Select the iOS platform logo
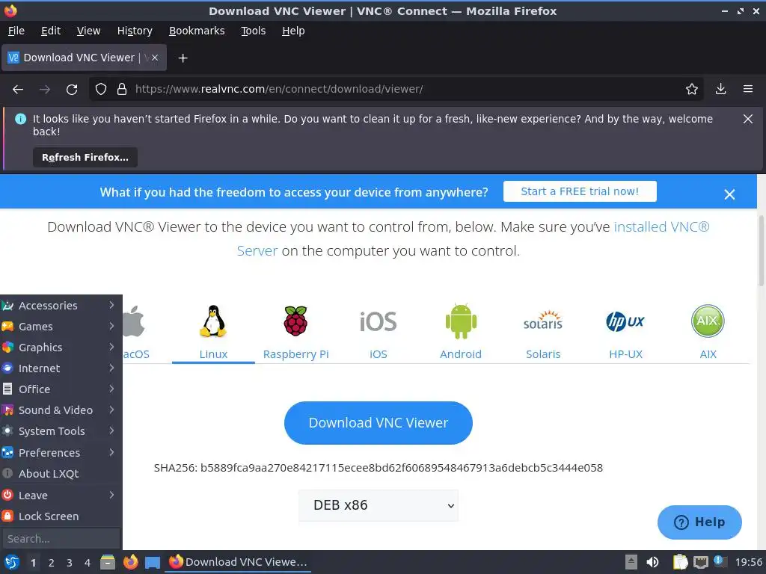The width and height of the screenshot is (766, 574). (378, 321)
